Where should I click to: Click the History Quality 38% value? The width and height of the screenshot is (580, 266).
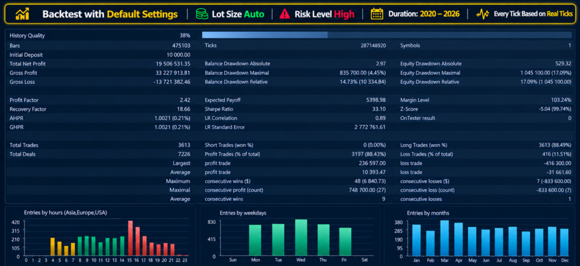185,36
